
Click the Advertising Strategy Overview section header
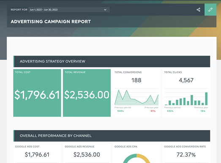[x=112, y=61]
